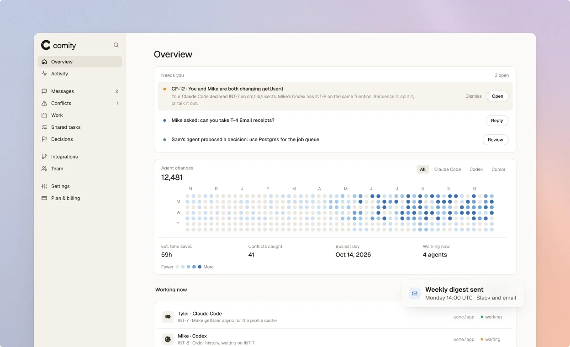Click the 4 agents working now value
Viewport: 570px width, 347px height.
point(435,255)
